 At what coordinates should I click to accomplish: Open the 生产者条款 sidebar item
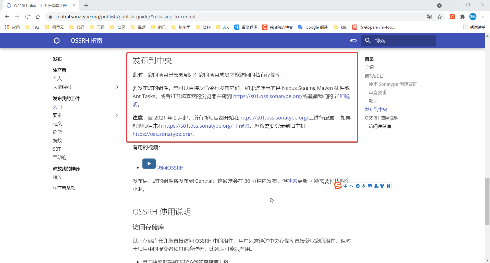pos(64,188)
